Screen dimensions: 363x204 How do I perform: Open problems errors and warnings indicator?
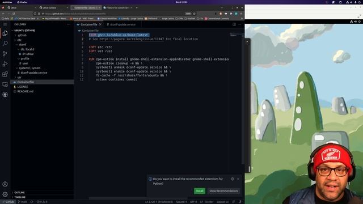pos(42,202)
